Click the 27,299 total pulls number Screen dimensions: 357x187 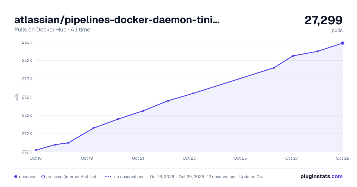[x=323, y=20]
